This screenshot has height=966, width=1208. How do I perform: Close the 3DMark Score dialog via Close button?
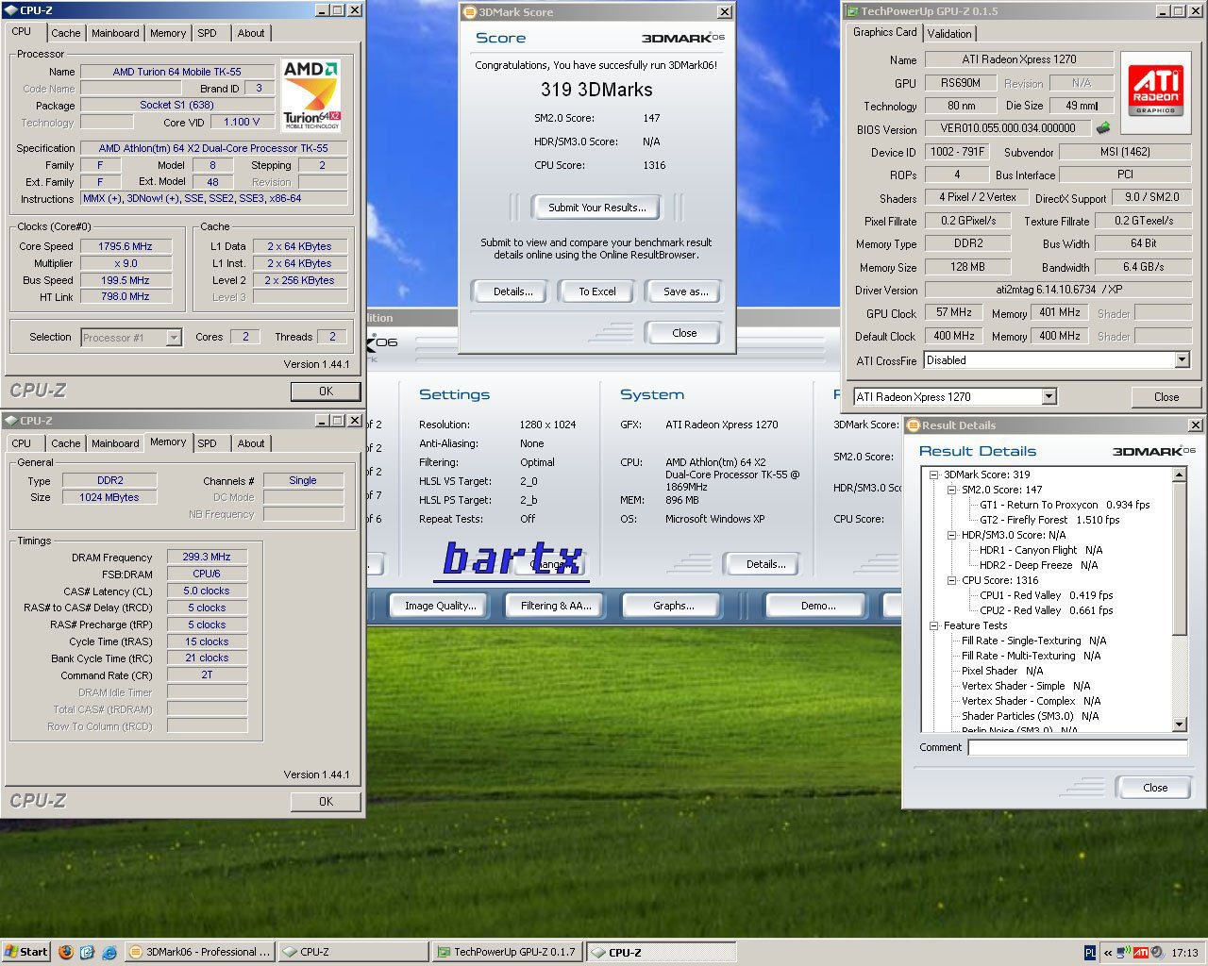coord(684,333)
